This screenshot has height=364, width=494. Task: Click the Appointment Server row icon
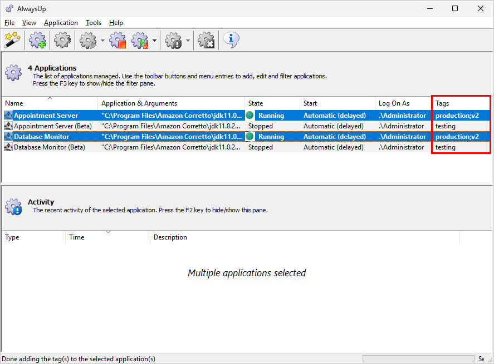[x=8, y=116]
